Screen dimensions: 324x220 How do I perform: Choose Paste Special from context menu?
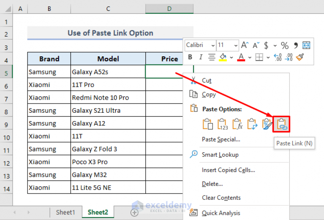pyautogui.click(x=221, y=139)
